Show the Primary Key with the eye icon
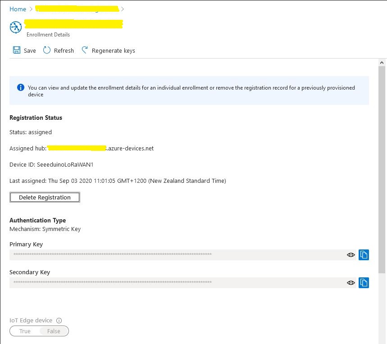The image size is (387, 344). click(x=351, y=255)
